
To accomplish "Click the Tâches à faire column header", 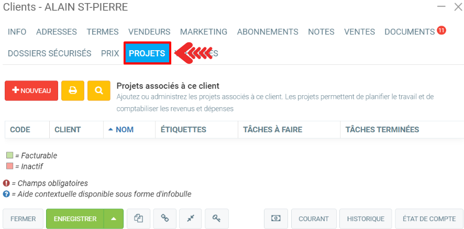I will (272, 130).
